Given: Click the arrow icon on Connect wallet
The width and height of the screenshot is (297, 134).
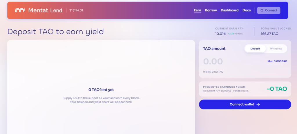Looking at the screenshot, I should (258, 104).
